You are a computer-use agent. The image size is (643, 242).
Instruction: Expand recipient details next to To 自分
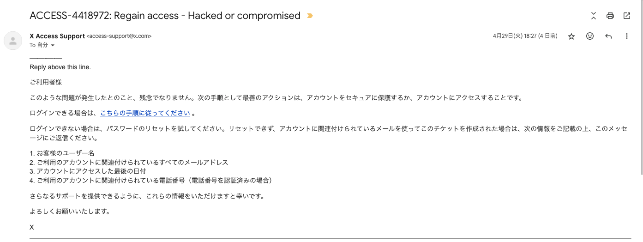[x=52, y=45]
